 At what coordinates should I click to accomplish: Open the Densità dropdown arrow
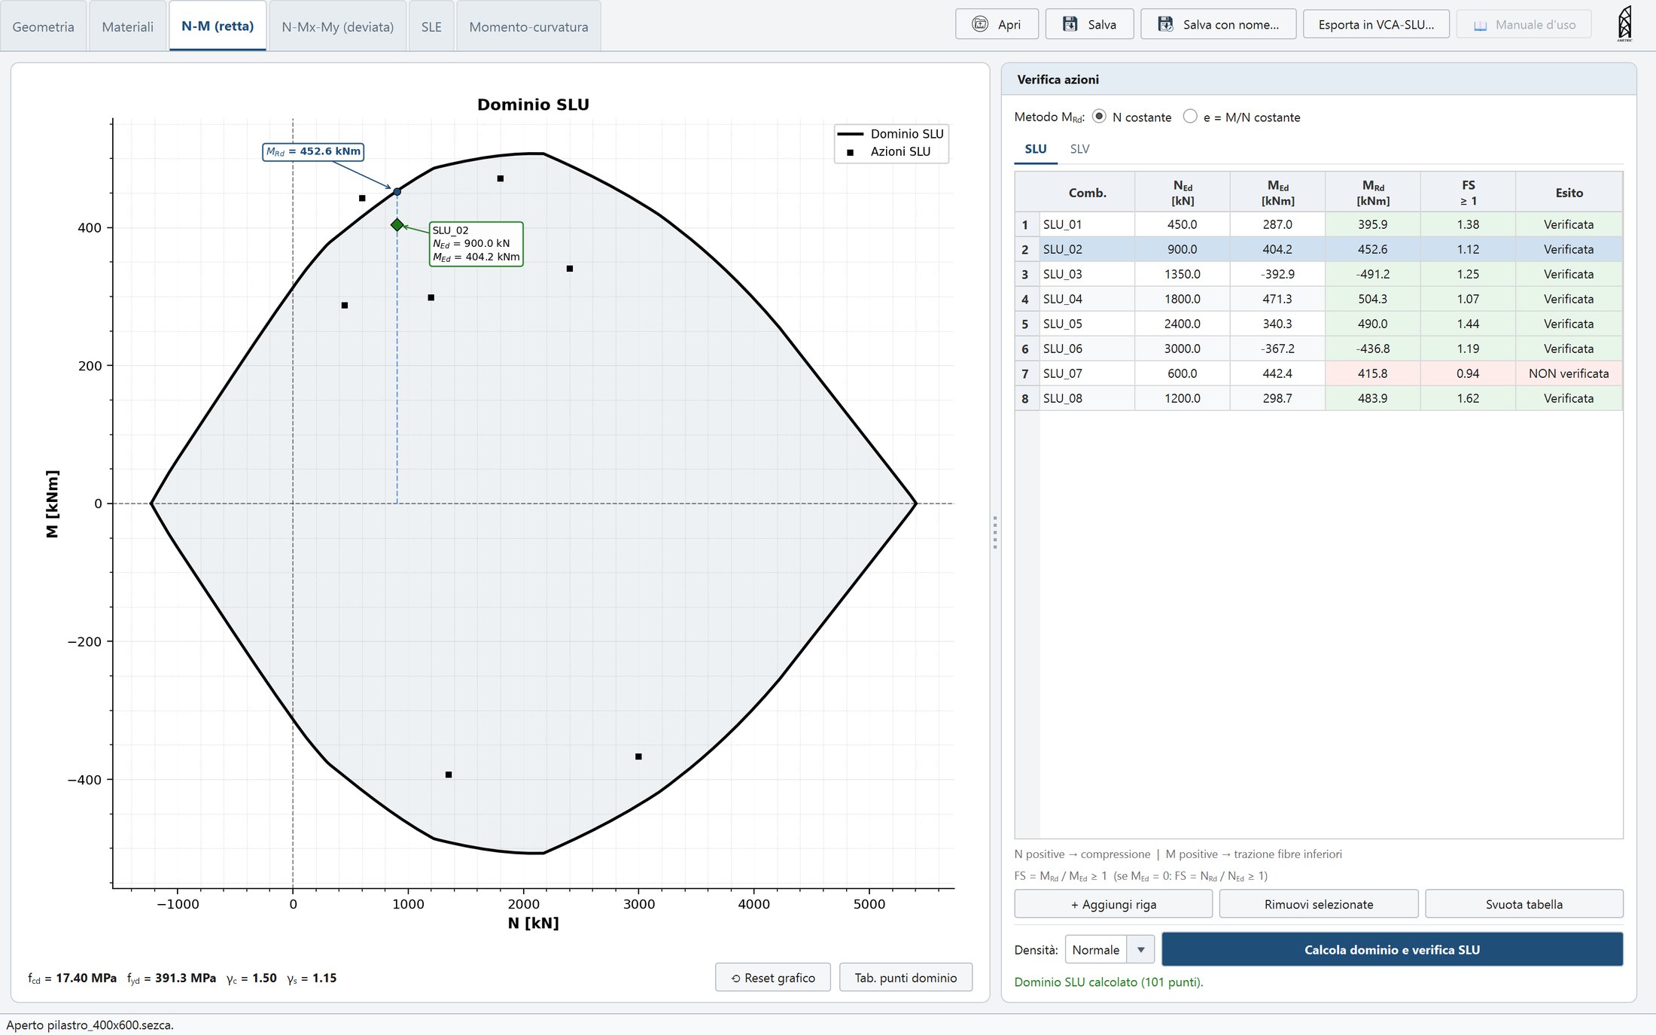pyautogui.click(x=1140, y=950)
